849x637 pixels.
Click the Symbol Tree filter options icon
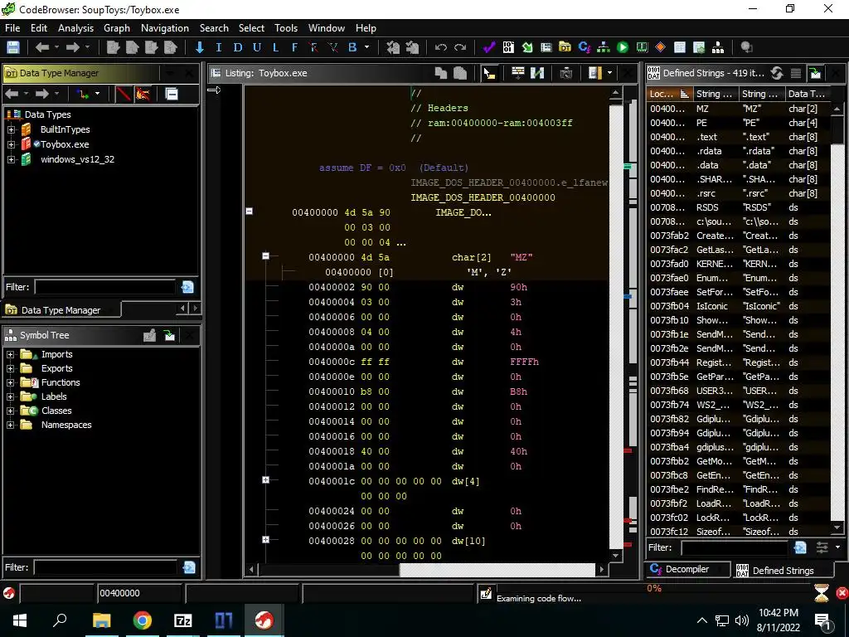point(189,567)
